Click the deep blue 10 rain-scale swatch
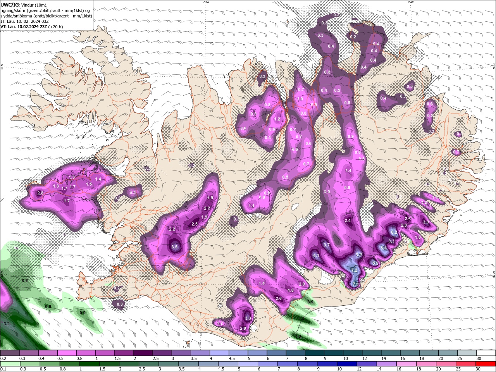The image size is (496, 372). point(346,363)
